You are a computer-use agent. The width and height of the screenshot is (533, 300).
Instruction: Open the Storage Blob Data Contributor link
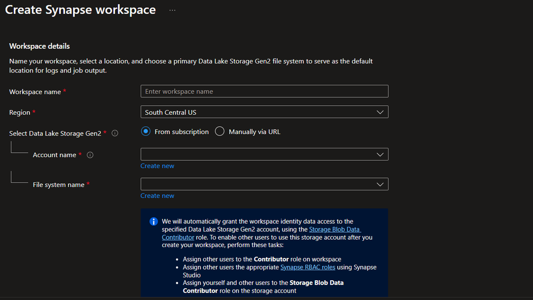335,229
